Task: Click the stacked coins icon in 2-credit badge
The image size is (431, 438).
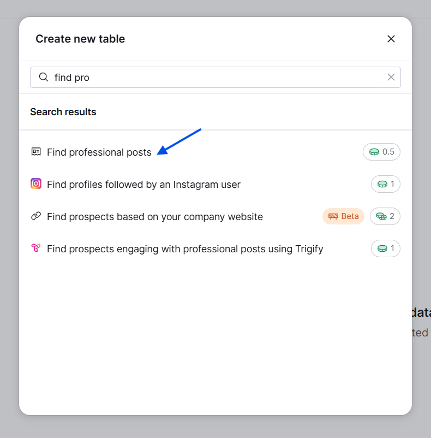Action: [x=381, y=216]
